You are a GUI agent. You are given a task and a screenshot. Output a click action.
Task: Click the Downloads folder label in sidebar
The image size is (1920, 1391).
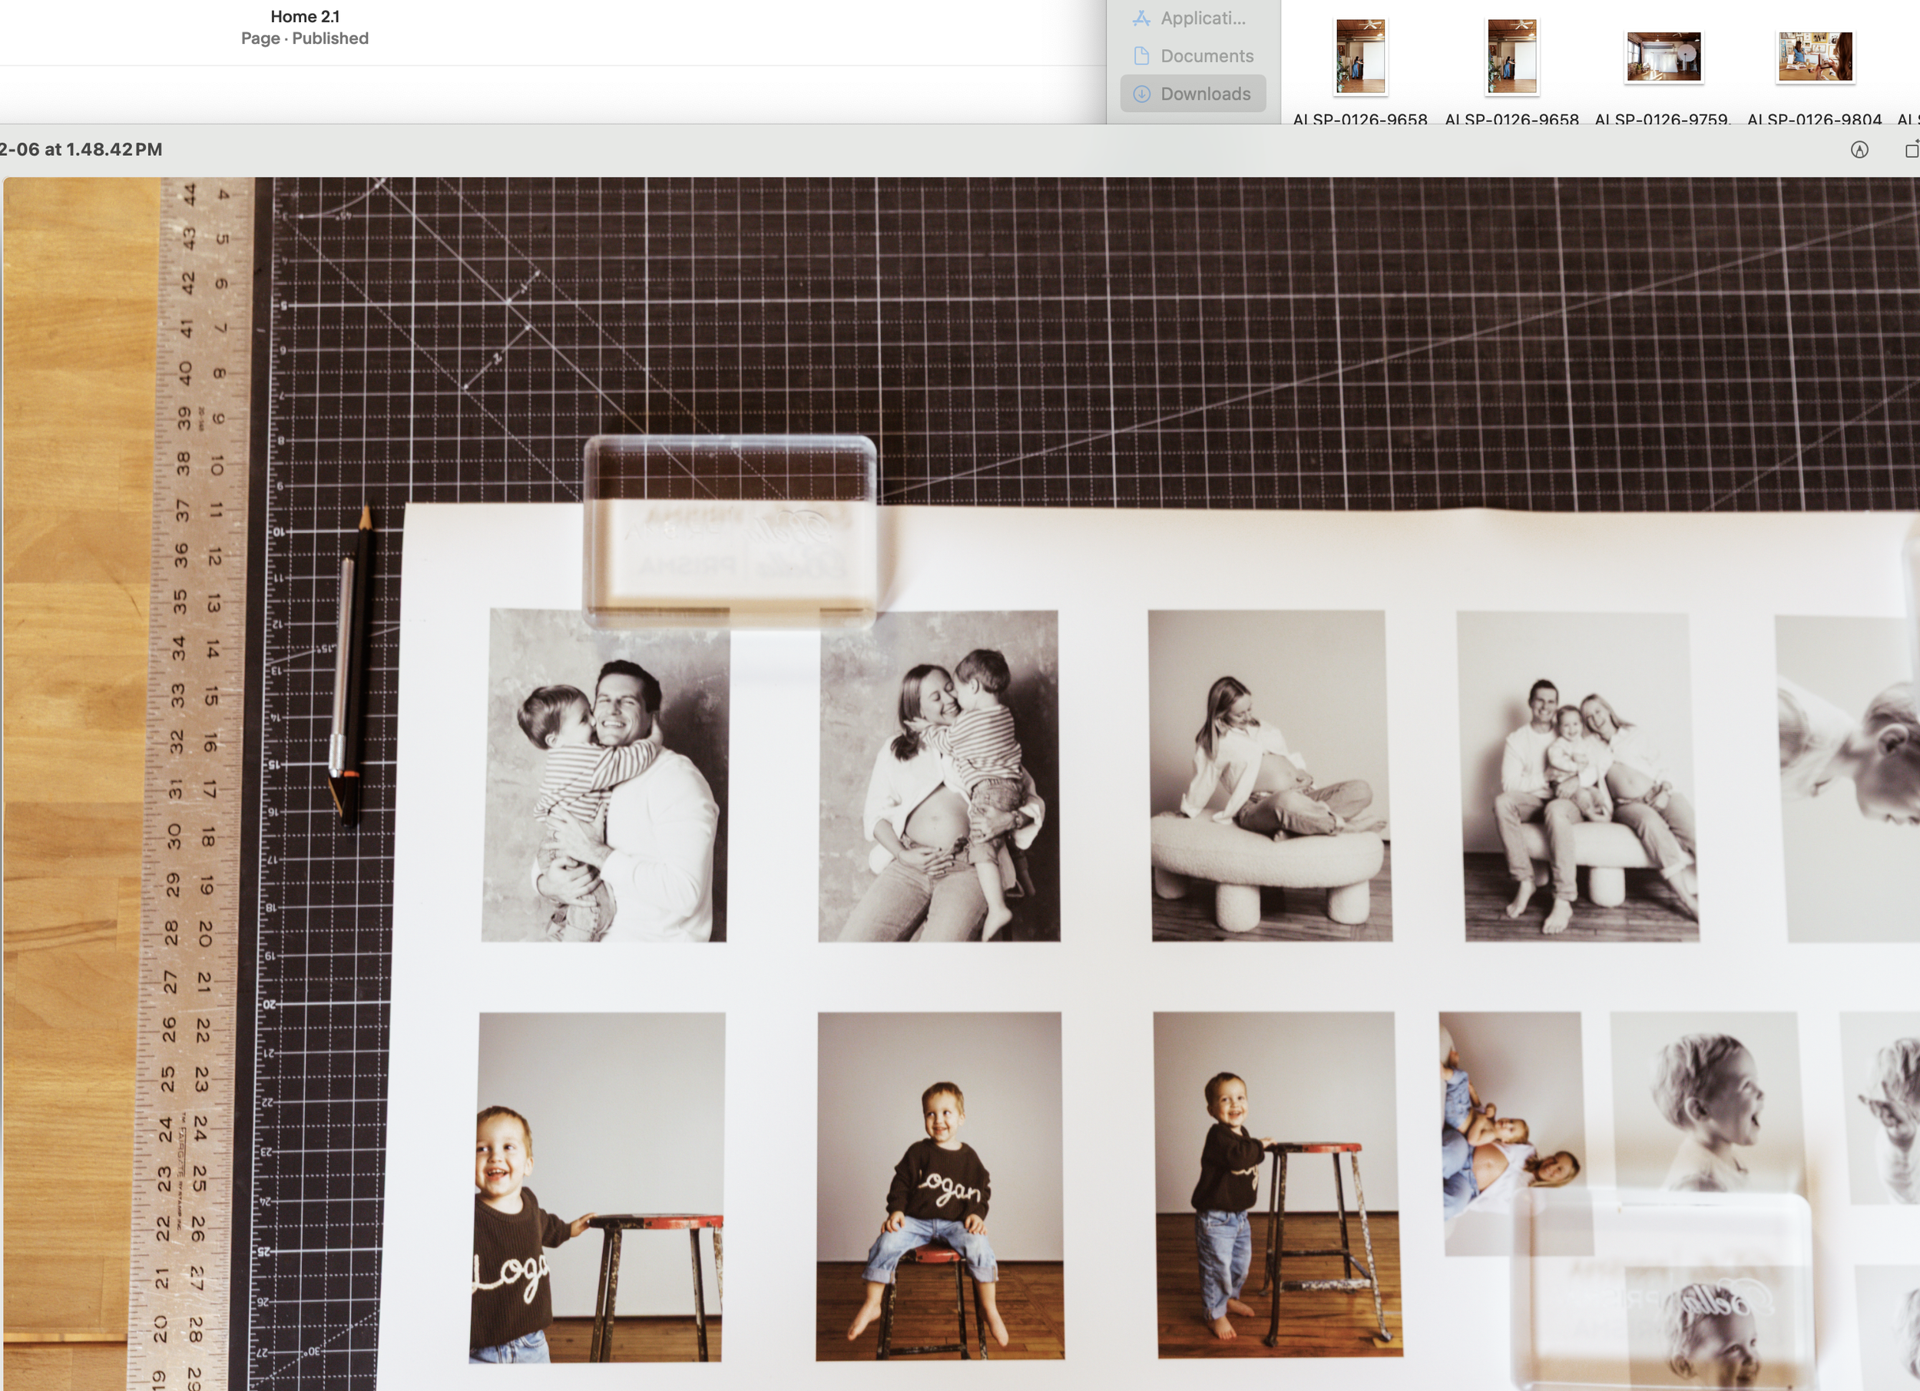[1205, 94]
